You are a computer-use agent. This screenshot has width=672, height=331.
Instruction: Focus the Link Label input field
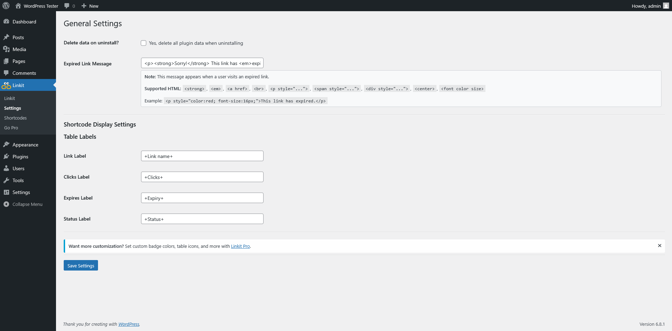(x=202, y=156)
